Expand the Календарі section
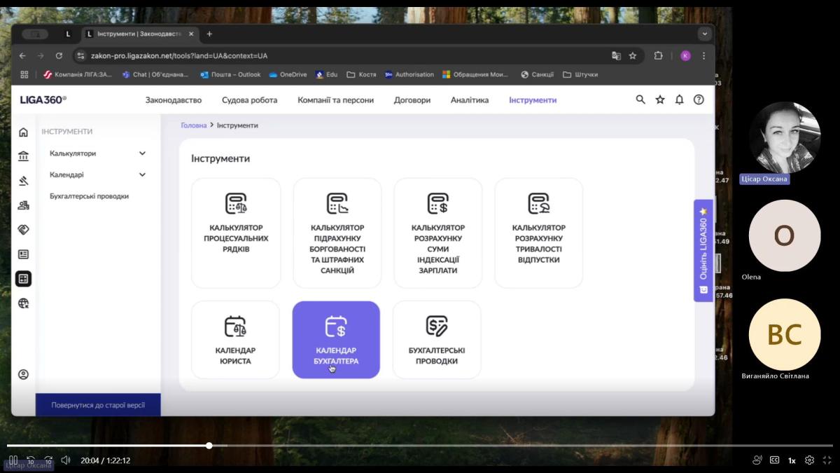840x473 pixels. [142, 174]
